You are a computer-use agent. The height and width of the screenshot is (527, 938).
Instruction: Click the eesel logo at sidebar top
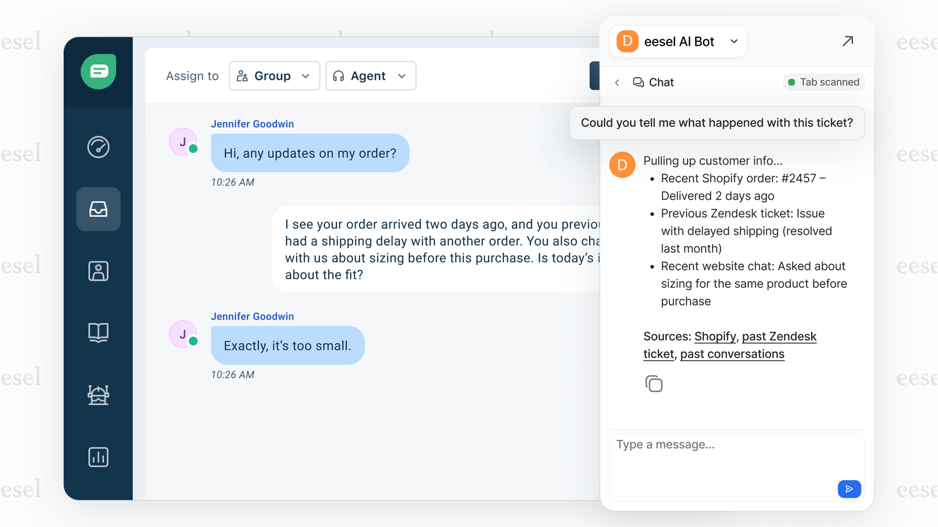pyautogui.click(x=98, y=71)
